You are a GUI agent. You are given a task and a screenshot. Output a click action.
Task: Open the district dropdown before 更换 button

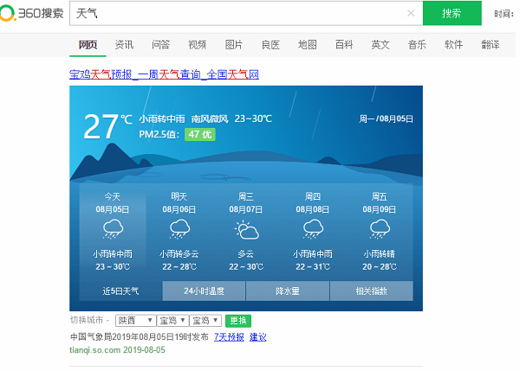pyautogui.click(x=205, y=320)
